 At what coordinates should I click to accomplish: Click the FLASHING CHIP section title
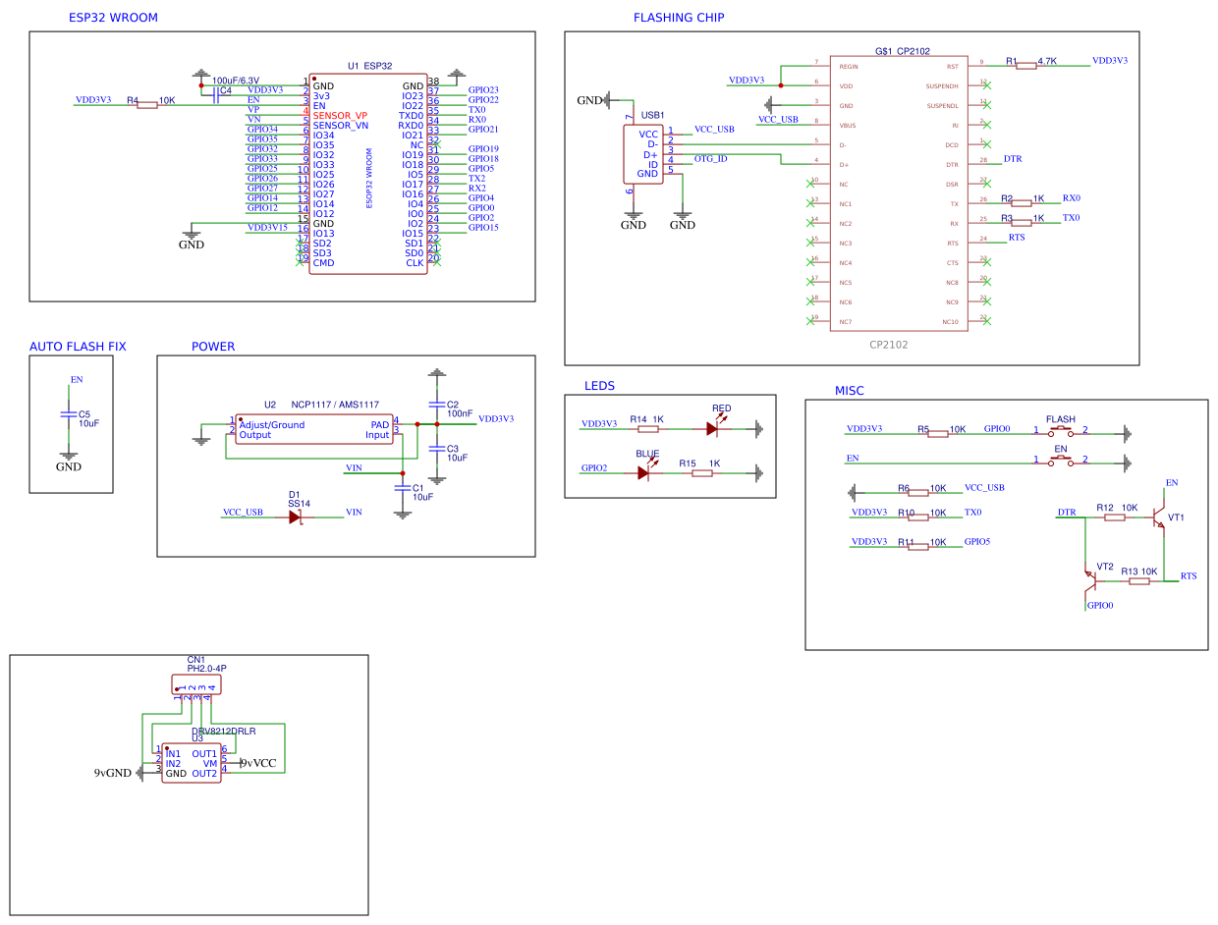[x=679, y=18]
